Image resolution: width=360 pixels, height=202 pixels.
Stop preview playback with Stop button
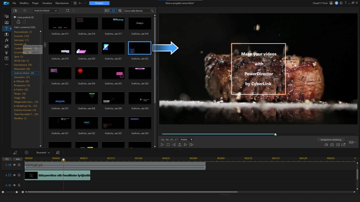(168, 145)
